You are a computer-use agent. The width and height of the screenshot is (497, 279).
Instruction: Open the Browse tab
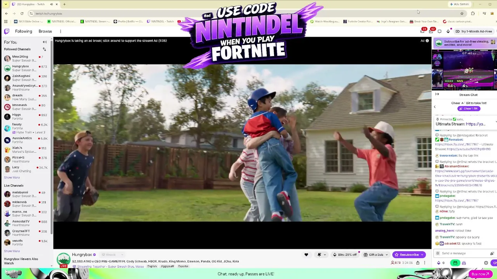tap(45, 31)
